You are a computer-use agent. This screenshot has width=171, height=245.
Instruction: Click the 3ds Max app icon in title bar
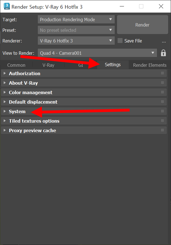pyautogui.click(x=7, y=6)
